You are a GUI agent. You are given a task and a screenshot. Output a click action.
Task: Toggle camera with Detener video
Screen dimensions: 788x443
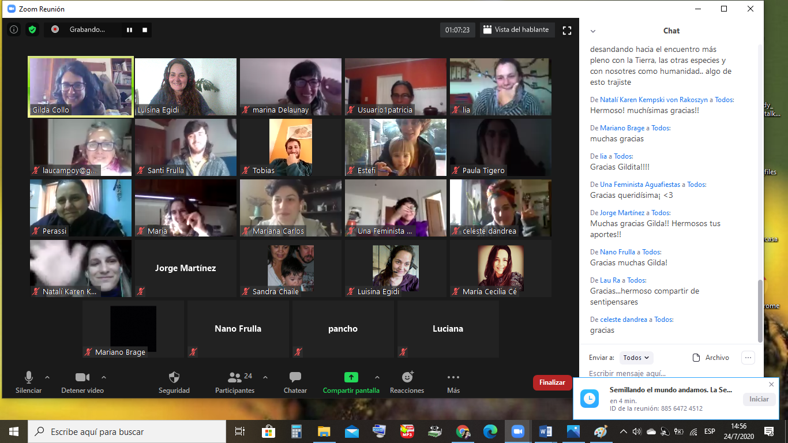click(82, 382)
